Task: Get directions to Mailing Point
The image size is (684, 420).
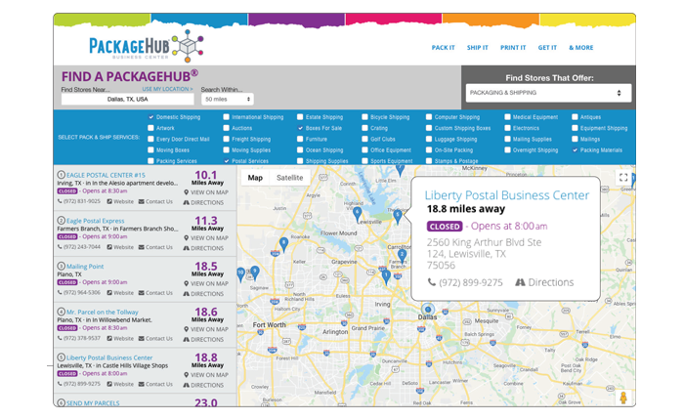Action: [203, 294]
